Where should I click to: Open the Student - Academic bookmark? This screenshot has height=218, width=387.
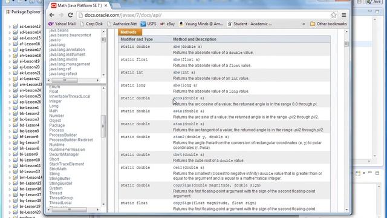250,24
